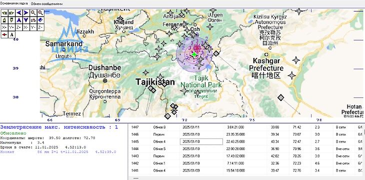Move map down with blue down arrow
The image size is (365, 180).
pos(26,20)
